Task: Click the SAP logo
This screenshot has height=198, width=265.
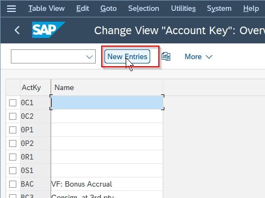Action: [x=48, y=30]
